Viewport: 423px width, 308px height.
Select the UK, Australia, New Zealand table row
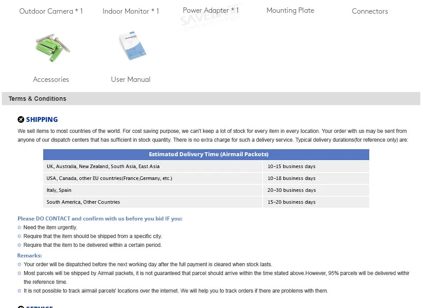[x=206, y=166]
